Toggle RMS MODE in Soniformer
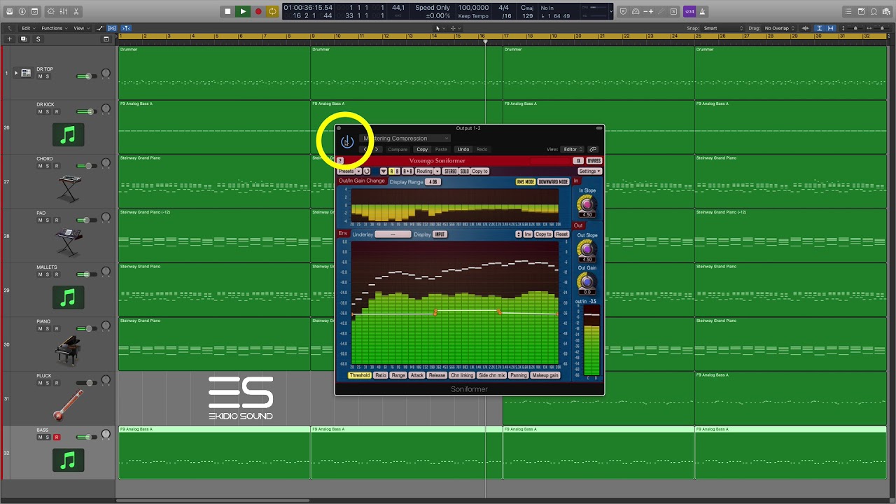896x504 pixels. pos(525,182)
